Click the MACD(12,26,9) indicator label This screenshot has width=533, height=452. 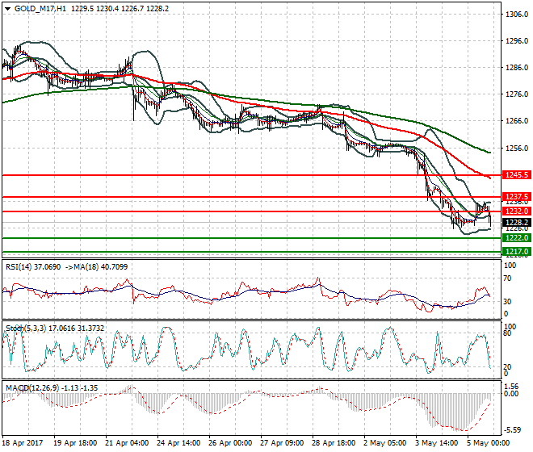(32, 388)
